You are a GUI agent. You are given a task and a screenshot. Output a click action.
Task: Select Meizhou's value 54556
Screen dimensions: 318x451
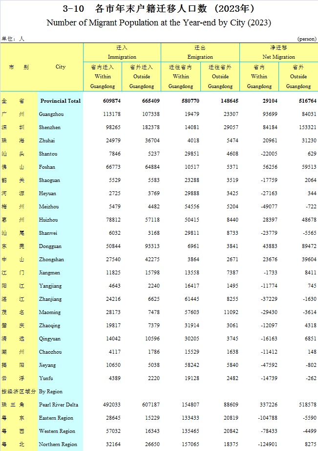(192, 207)
